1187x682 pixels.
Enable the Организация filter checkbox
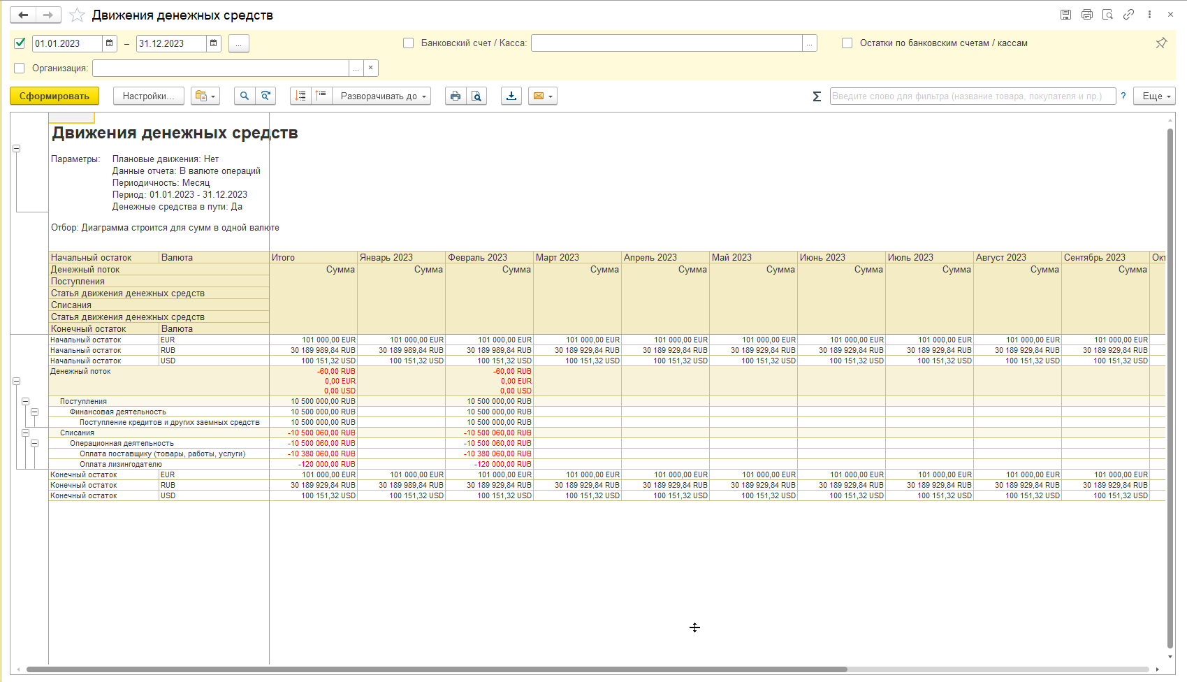click(x=20, y=68)
